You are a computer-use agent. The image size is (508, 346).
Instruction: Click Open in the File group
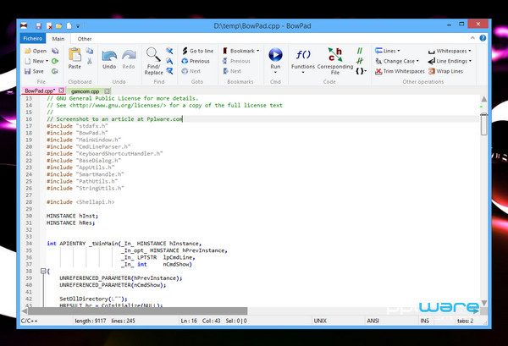(36, 51)
